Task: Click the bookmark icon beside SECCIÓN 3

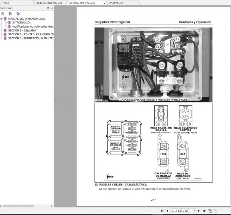Action: 5,38
